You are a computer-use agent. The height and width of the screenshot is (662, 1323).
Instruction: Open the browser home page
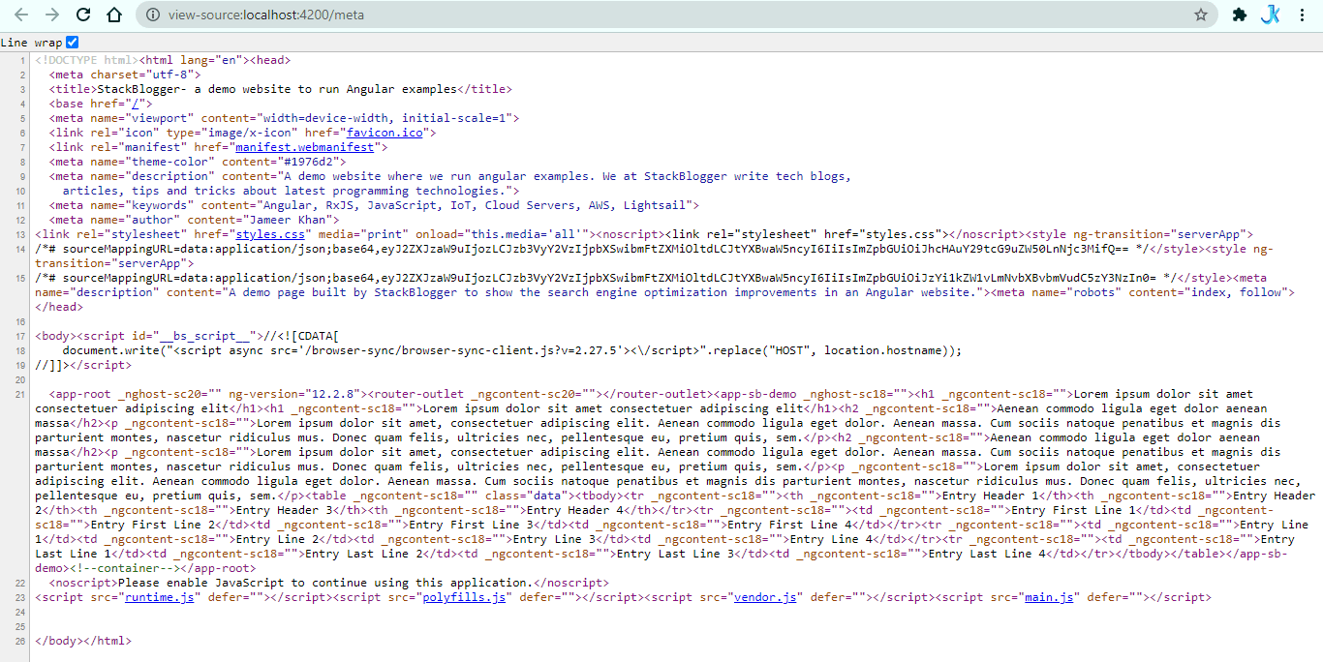click(114, 15)
